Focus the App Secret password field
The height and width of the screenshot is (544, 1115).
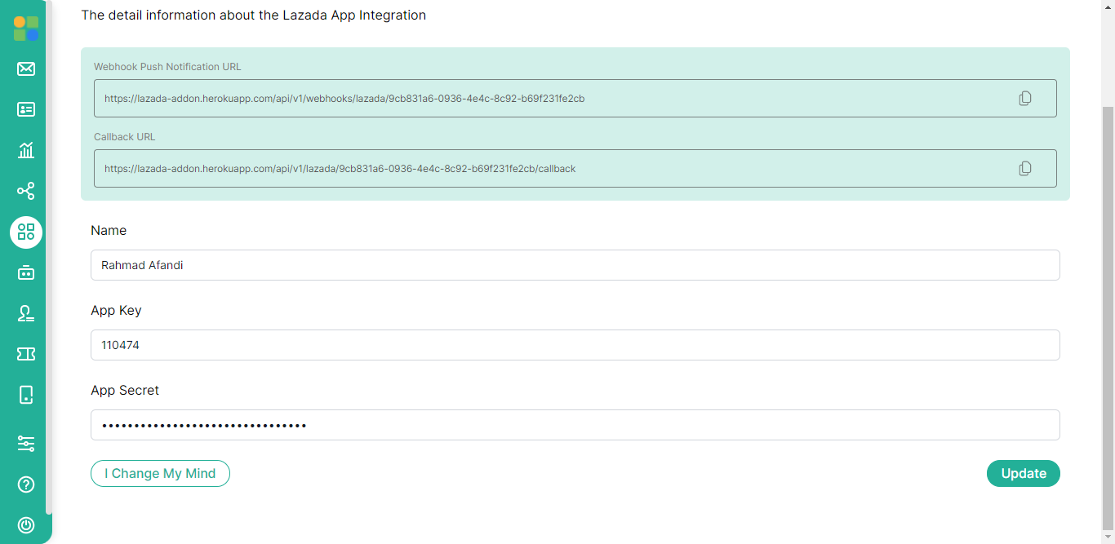(575, 425)
